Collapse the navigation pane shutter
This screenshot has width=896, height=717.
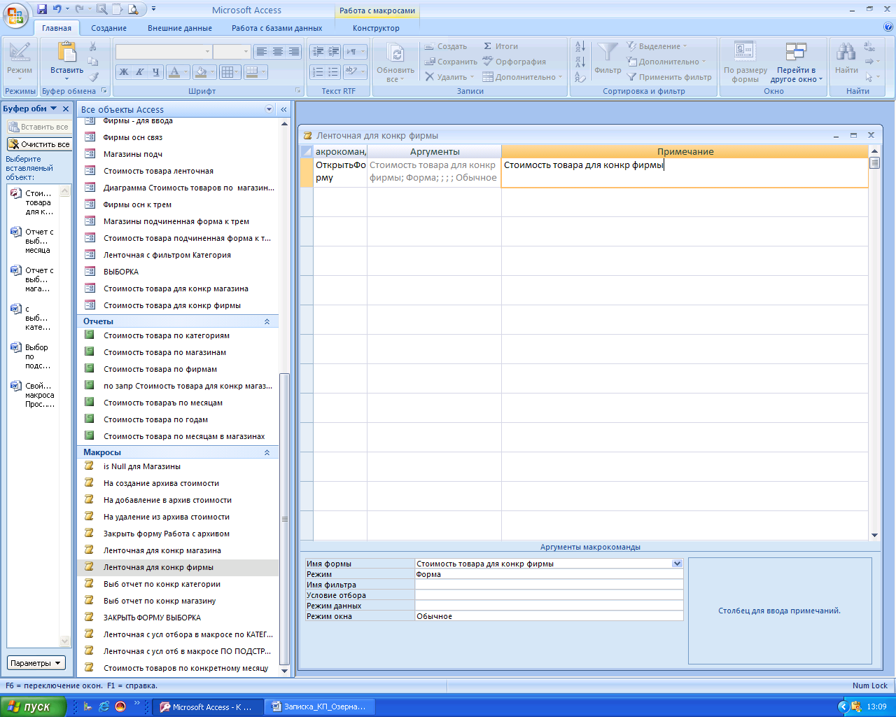[283, 109]
